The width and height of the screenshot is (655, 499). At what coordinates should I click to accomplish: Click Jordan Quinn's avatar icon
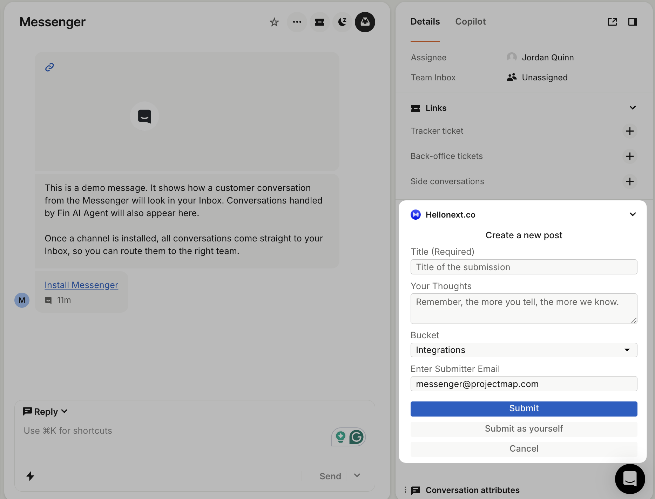pyautogui.click(x=512, y=57)
